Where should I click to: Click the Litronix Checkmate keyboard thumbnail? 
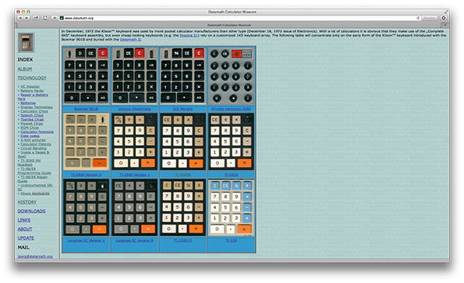[x=135, y=76]
